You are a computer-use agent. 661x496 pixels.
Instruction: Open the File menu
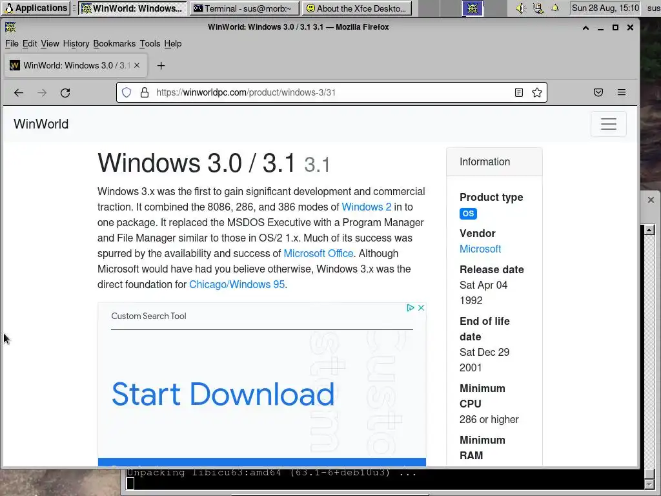pyautogui.click(x=12, y=43)
